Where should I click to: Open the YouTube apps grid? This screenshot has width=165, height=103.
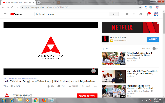coord(134,14)
